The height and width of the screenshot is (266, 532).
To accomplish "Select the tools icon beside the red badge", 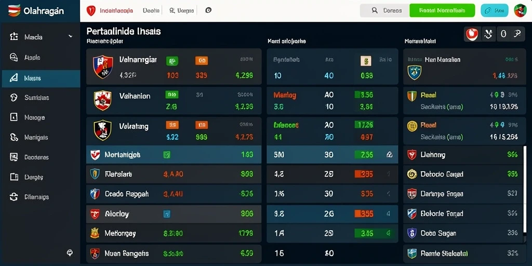I will (x=488, y=34).
